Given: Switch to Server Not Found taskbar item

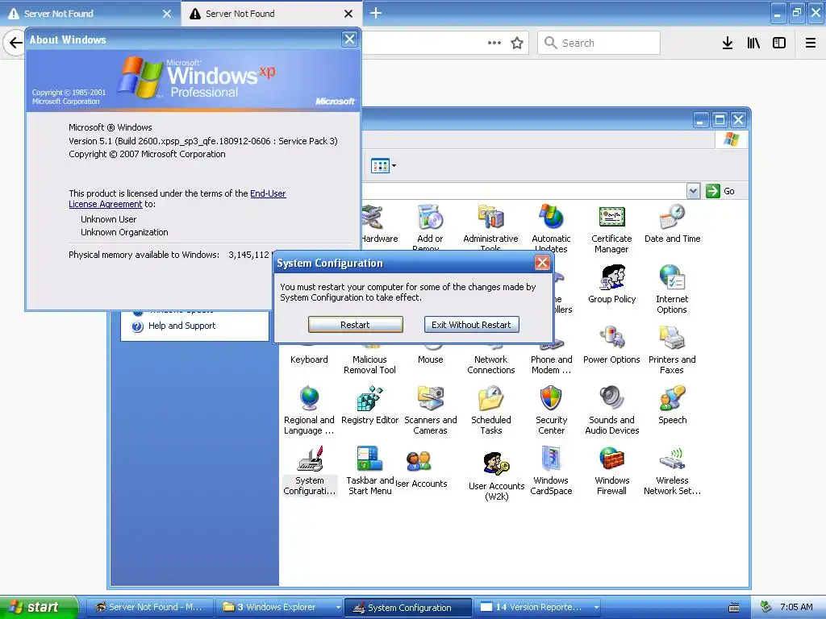Looking at the screenshot, I should click(x=149, y=608).
